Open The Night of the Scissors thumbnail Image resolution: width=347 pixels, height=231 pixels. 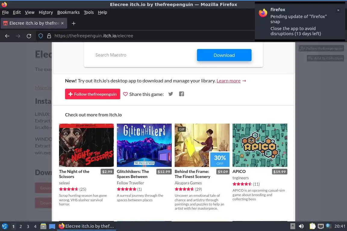86,145
